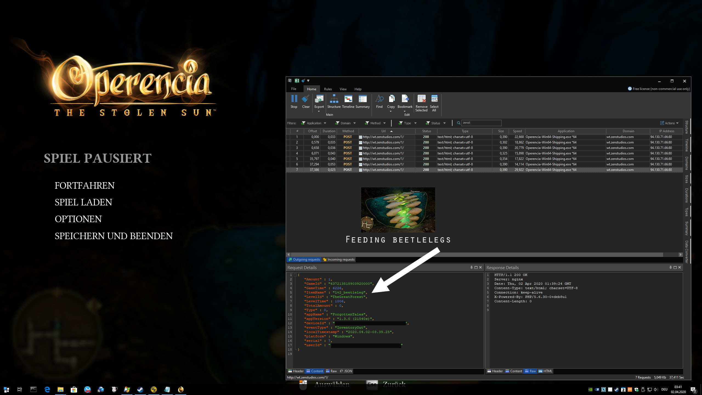Expand the Method filter dropdown

point(375,123)
